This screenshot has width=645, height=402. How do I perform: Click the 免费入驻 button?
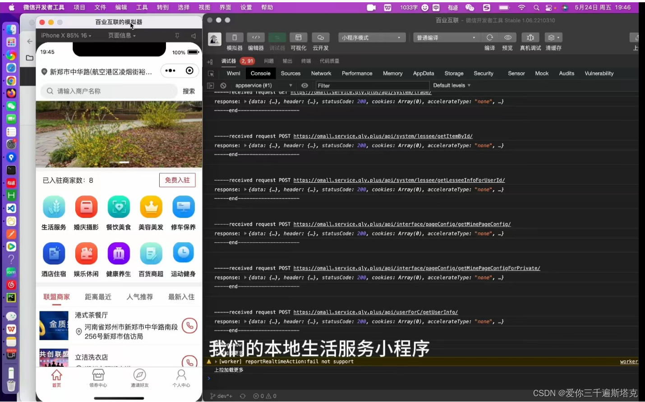click(x=177, y=180)
